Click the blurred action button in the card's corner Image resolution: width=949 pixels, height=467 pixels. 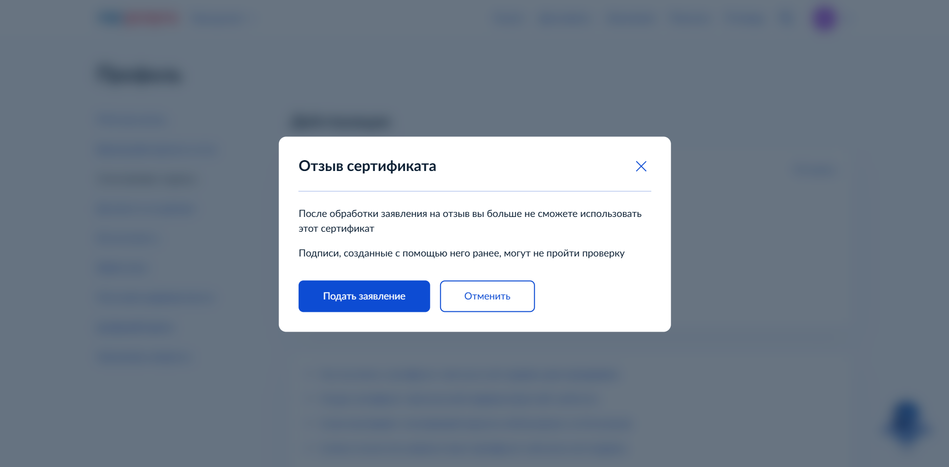(814, 170)
